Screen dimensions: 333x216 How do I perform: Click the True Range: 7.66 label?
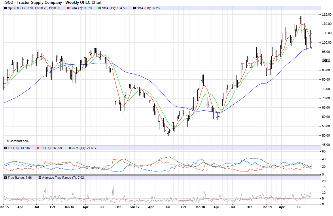click(20, 178)
